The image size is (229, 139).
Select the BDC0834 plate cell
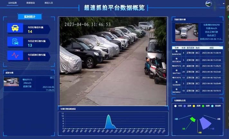pyautogui.click(x=177, y=60)
